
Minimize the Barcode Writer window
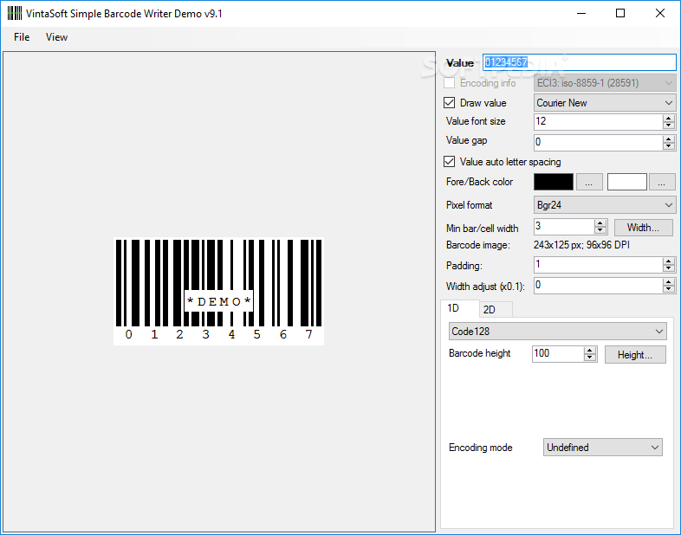pos(581,14)
